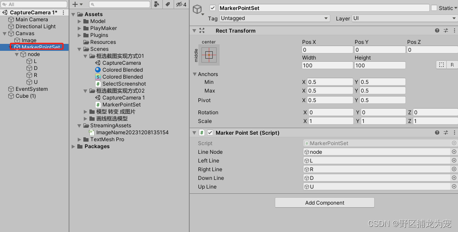This screenshot has width=458, height=232.
Task: Collapse the Canvas object in the hierarchy
Action: coord(5,33)
